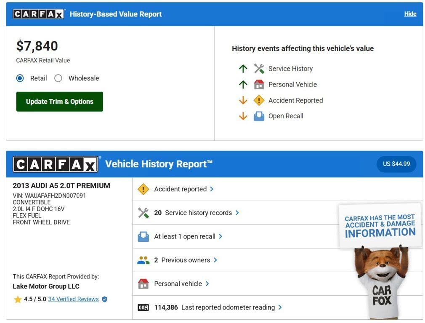Select the Wholesale radio button
The height and width of the screenshot is (323, 425).
pyautogui.click(x=58, y=78)
